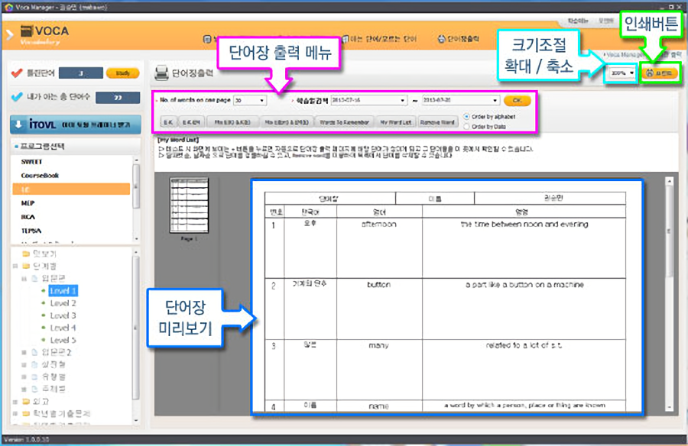Open the start date dropdown
Screen dimensions: 688x446
click(402, 100)
